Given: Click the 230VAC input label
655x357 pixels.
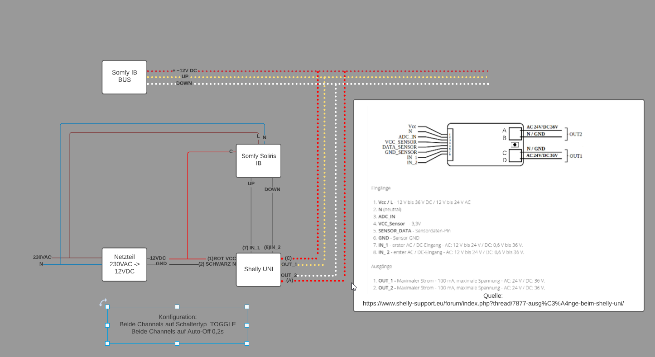Looking at the screenshot, I should [x=42, y=257].
